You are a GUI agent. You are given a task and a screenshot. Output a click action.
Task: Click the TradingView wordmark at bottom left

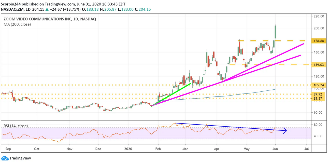[x=20, y=158]
